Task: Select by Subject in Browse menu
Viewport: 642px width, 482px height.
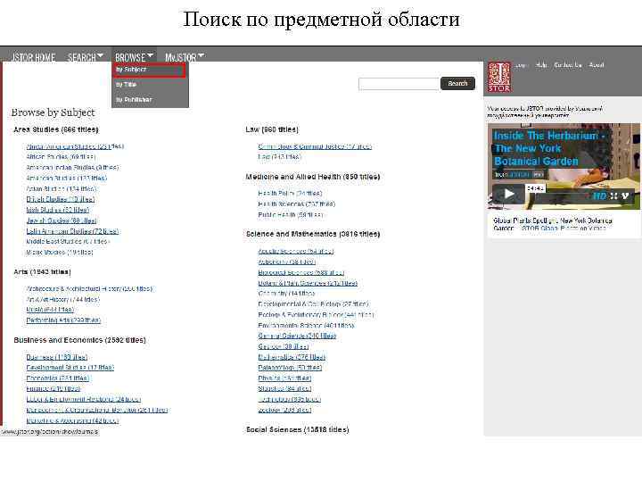Action: 150,70
